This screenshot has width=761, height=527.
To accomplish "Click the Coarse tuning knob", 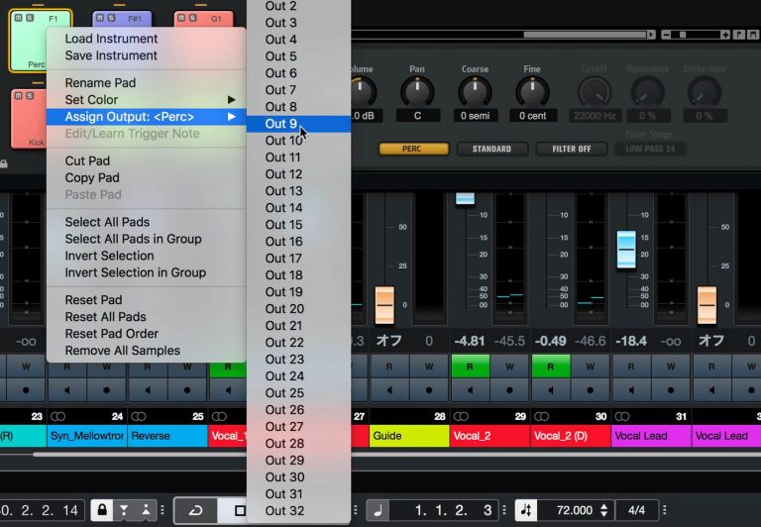I will coord(475,92).
